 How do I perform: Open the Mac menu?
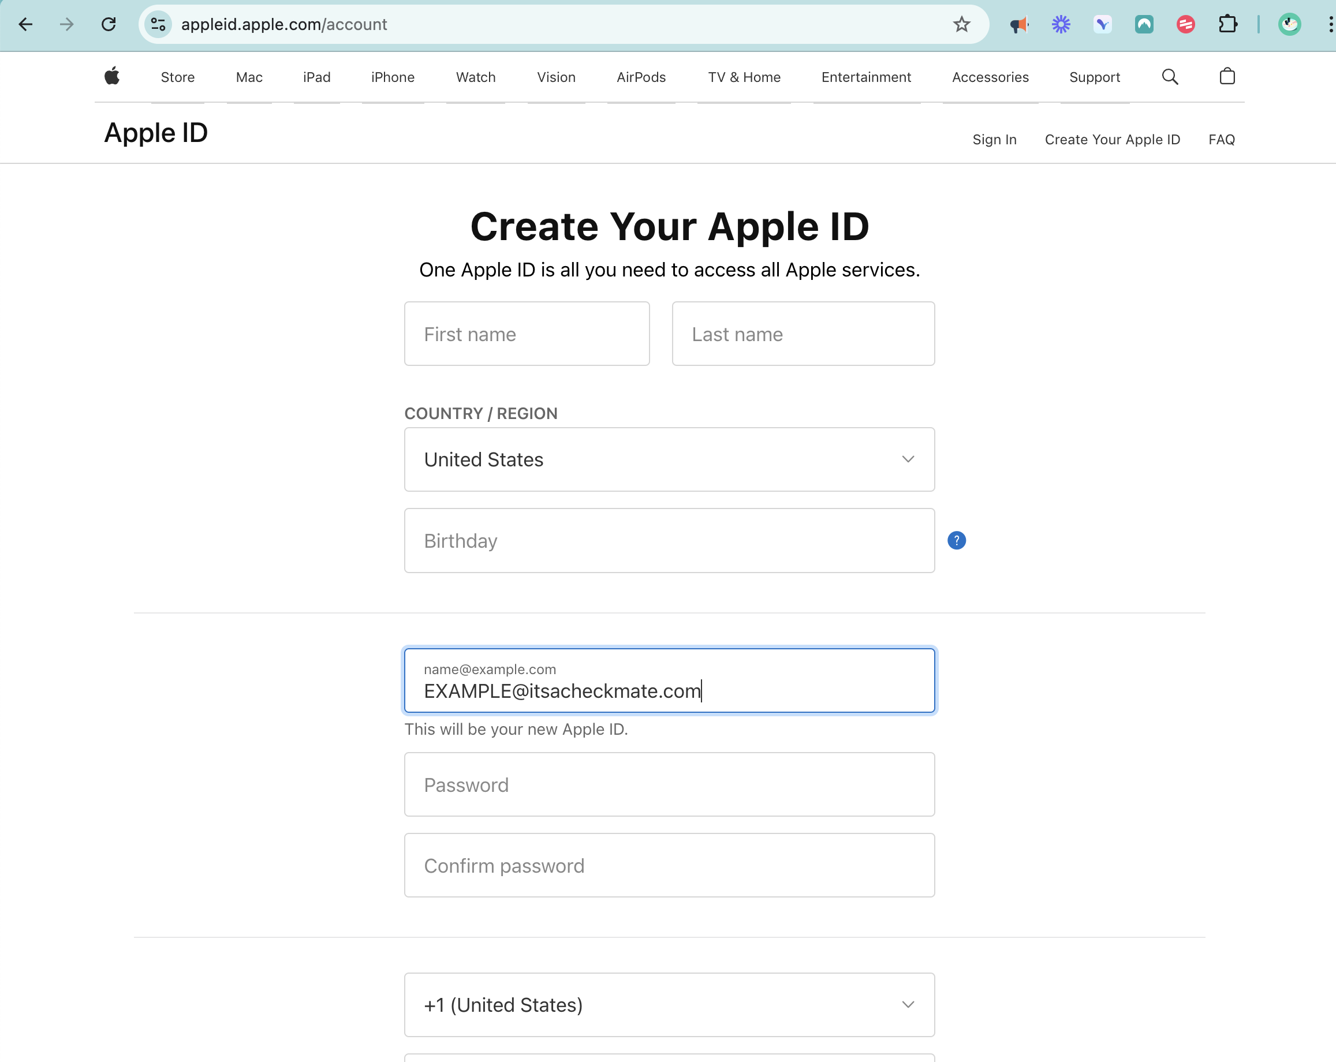coord(249,77)
